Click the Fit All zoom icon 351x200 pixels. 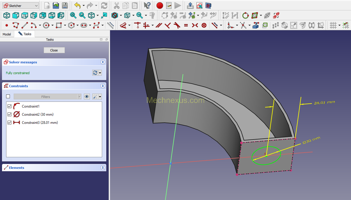pos(73,15)
